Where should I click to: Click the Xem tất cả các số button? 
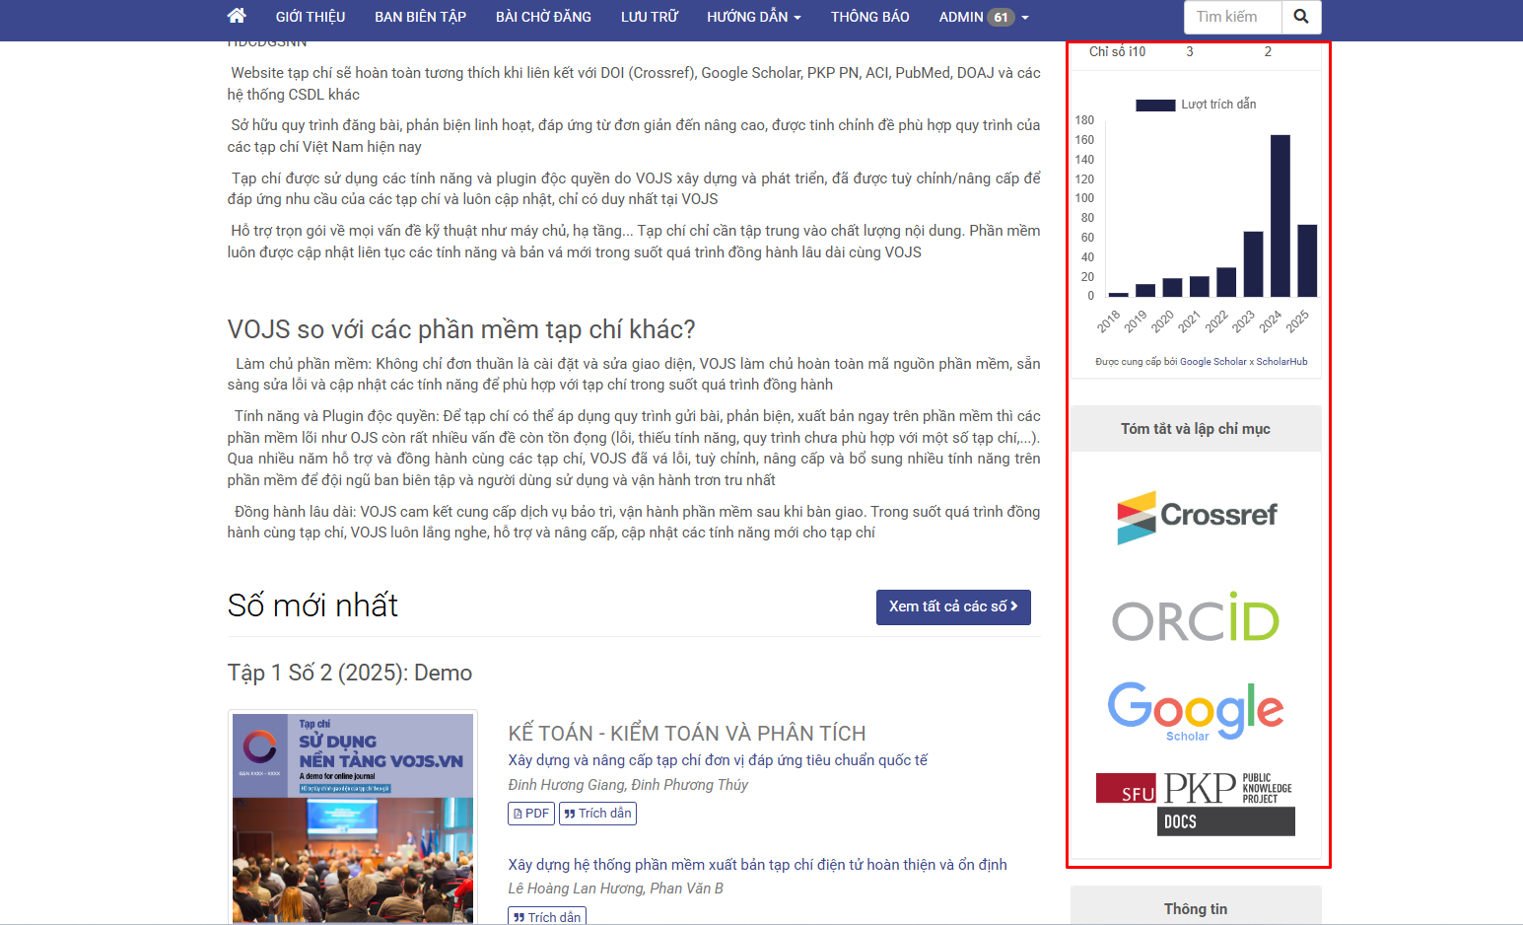[952, 607]
